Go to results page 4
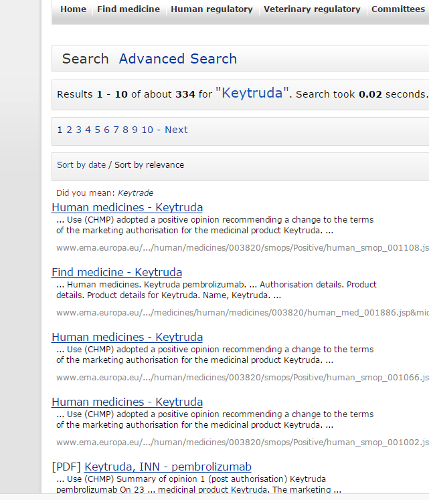 (x=88, y=130)
